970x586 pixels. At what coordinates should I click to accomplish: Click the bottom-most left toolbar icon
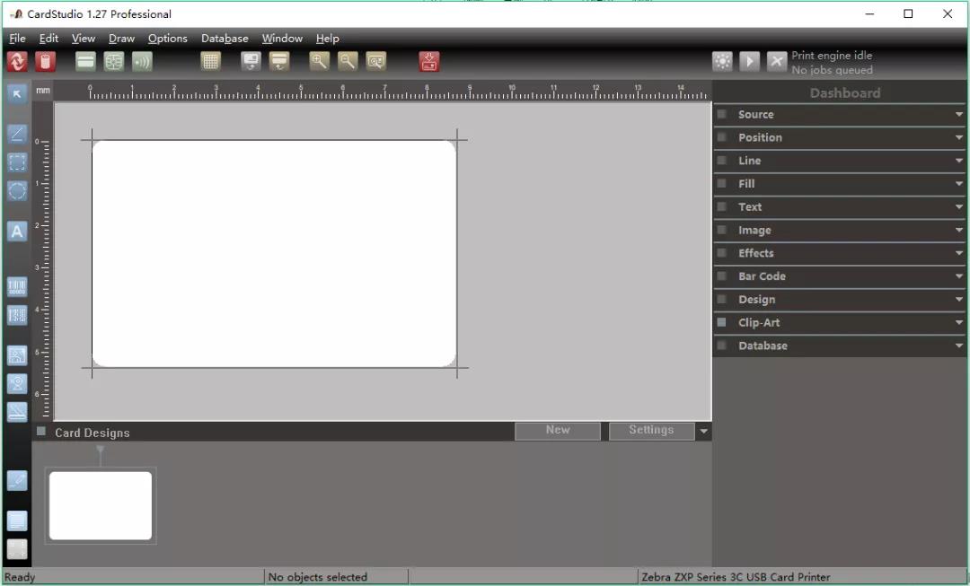(17, 549)
